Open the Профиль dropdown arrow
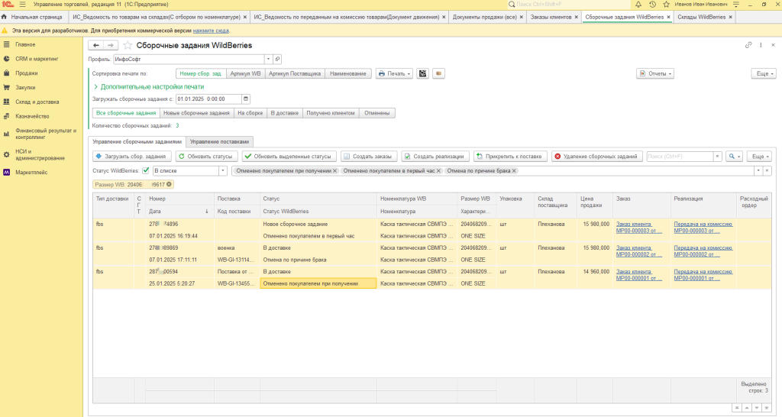This screenshot has width=782, height=417. tap(268, 59)
